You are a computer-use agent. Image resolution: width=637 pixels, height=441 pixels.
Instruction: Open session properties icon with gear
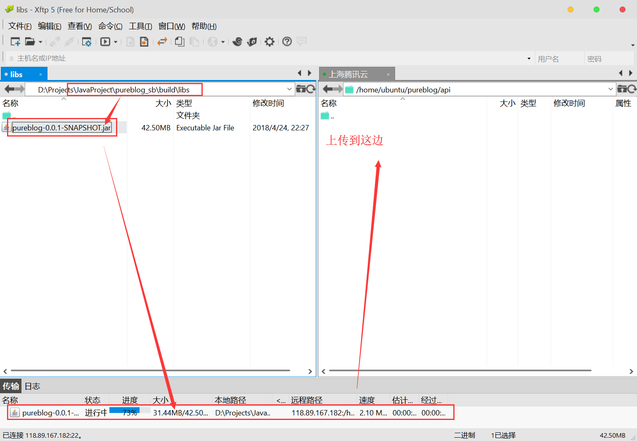point(87,42)
